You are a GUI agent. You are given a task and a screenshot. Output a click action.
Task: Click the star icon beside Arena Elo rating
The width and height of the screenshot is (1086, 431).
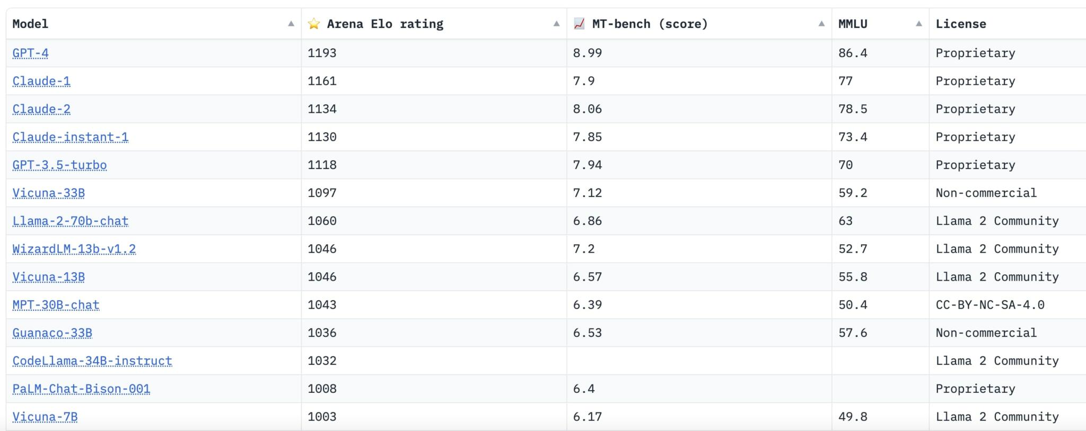pyautogui.click(x=314, y=23)
